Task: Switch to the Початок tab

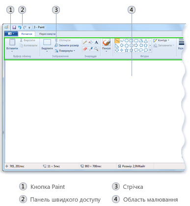Action: tap(27, 34)
